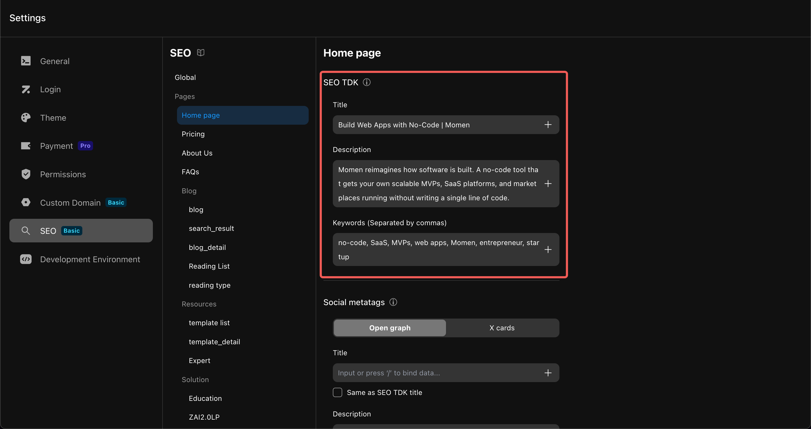Switch to the Open graph tab
The image size is (811, 429).
pos(390,328)
